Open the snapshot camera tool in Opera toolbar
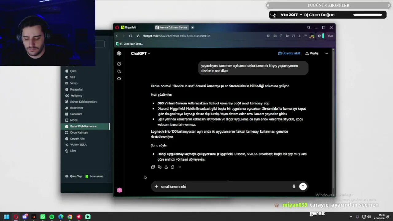393x221 pixels. (x=275, y=36)
